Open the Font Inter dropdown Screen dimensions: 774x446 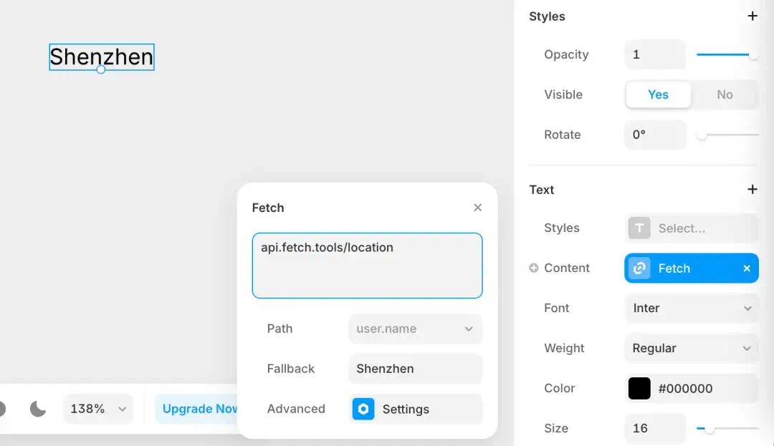click(x=692, y=308)
